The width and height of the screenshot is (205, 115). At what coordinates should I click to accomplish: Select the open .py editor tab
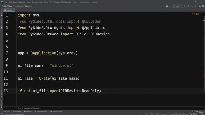[x=9, y=10]
